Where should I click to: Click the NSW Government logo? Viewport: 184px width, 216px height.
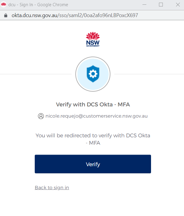pyautogui.click(x=93, y=39)
